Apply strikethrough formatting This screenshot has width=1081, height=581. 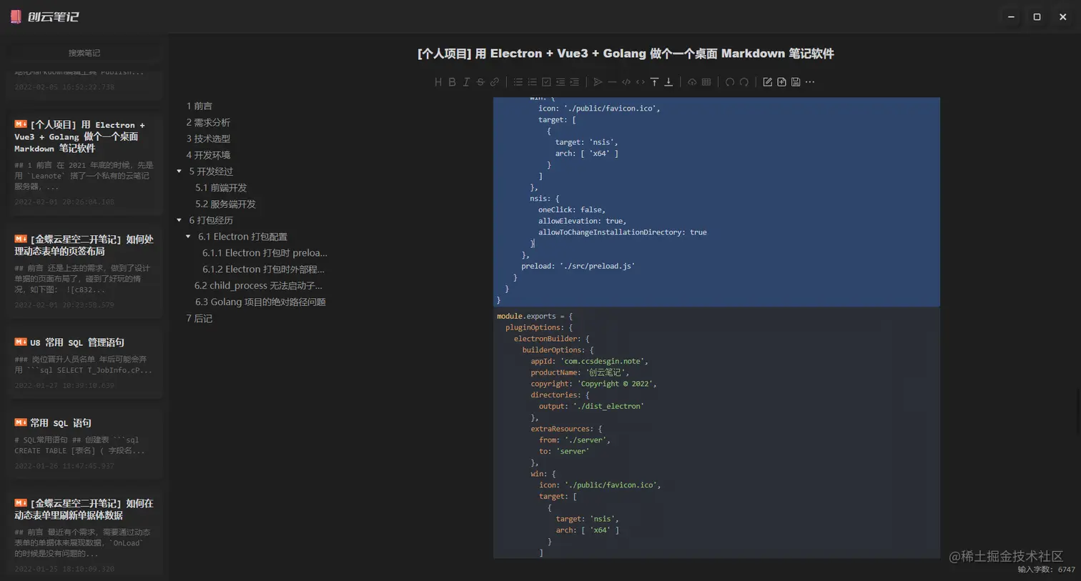point(480,82)
